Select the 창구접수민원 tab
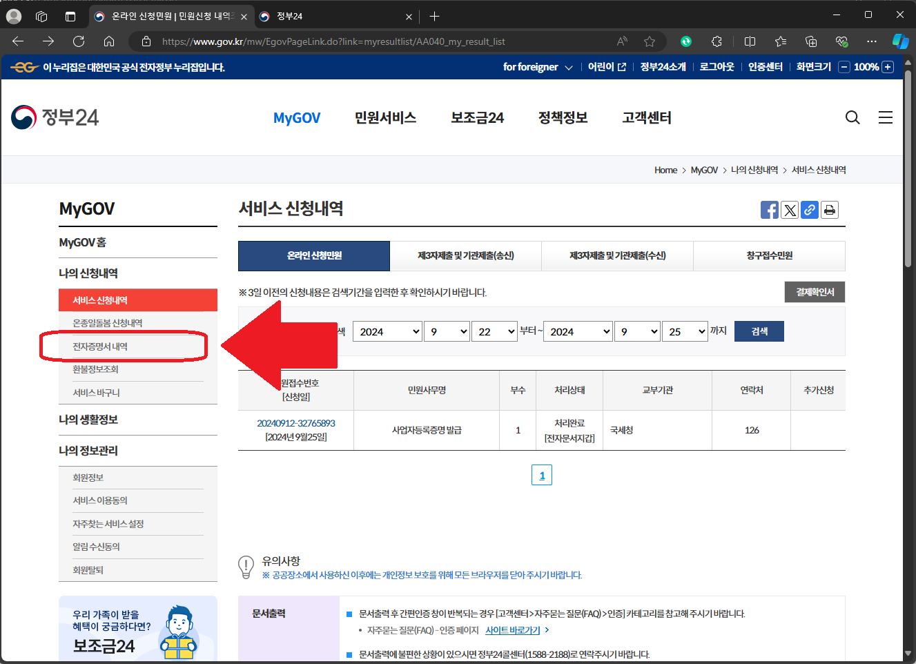 pos(770,256)
